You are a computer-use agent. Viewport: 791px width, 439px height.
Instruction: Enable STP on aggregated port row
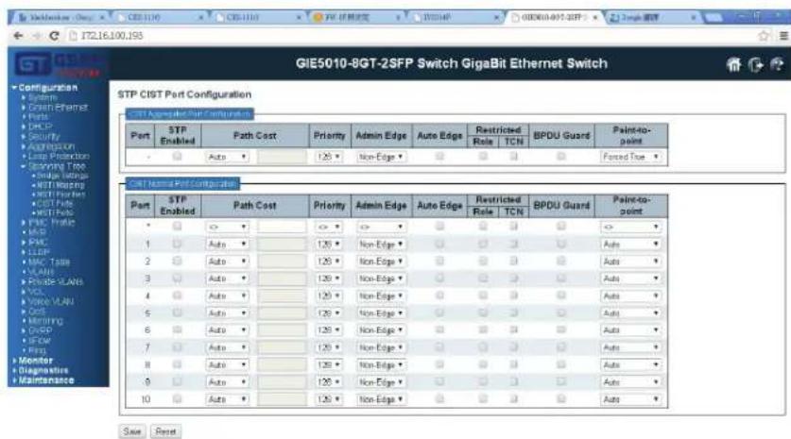click(177, 157)
